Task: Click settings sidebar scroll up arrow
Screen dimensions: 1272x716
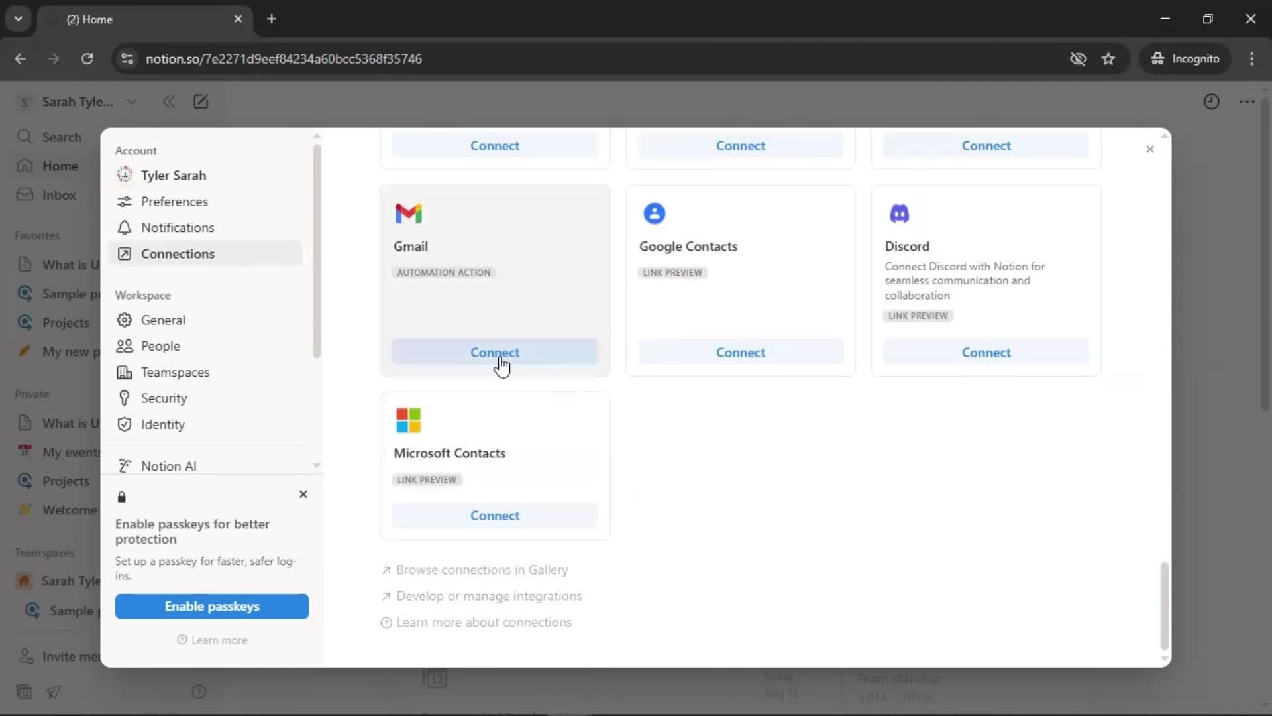Action: [317, 136]
